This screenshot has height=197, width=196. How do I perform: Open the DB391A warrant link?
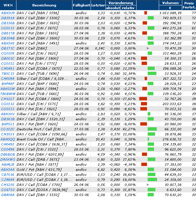pyautogui.click(x=8, y=18)
